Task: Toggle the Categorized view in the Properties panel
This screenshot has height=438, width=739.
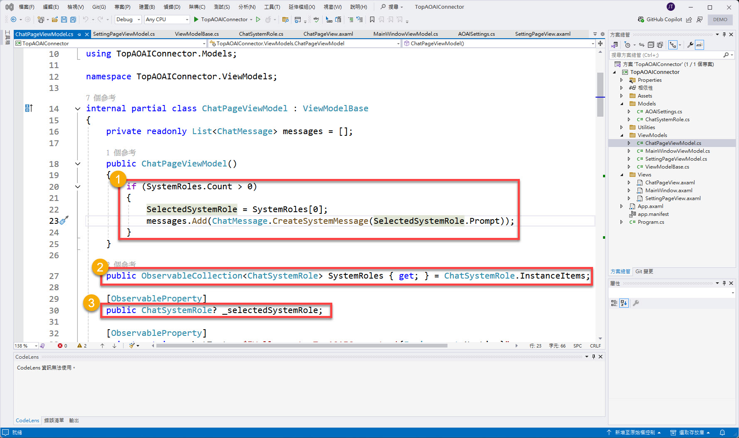Action: click(x=614, y=303)
